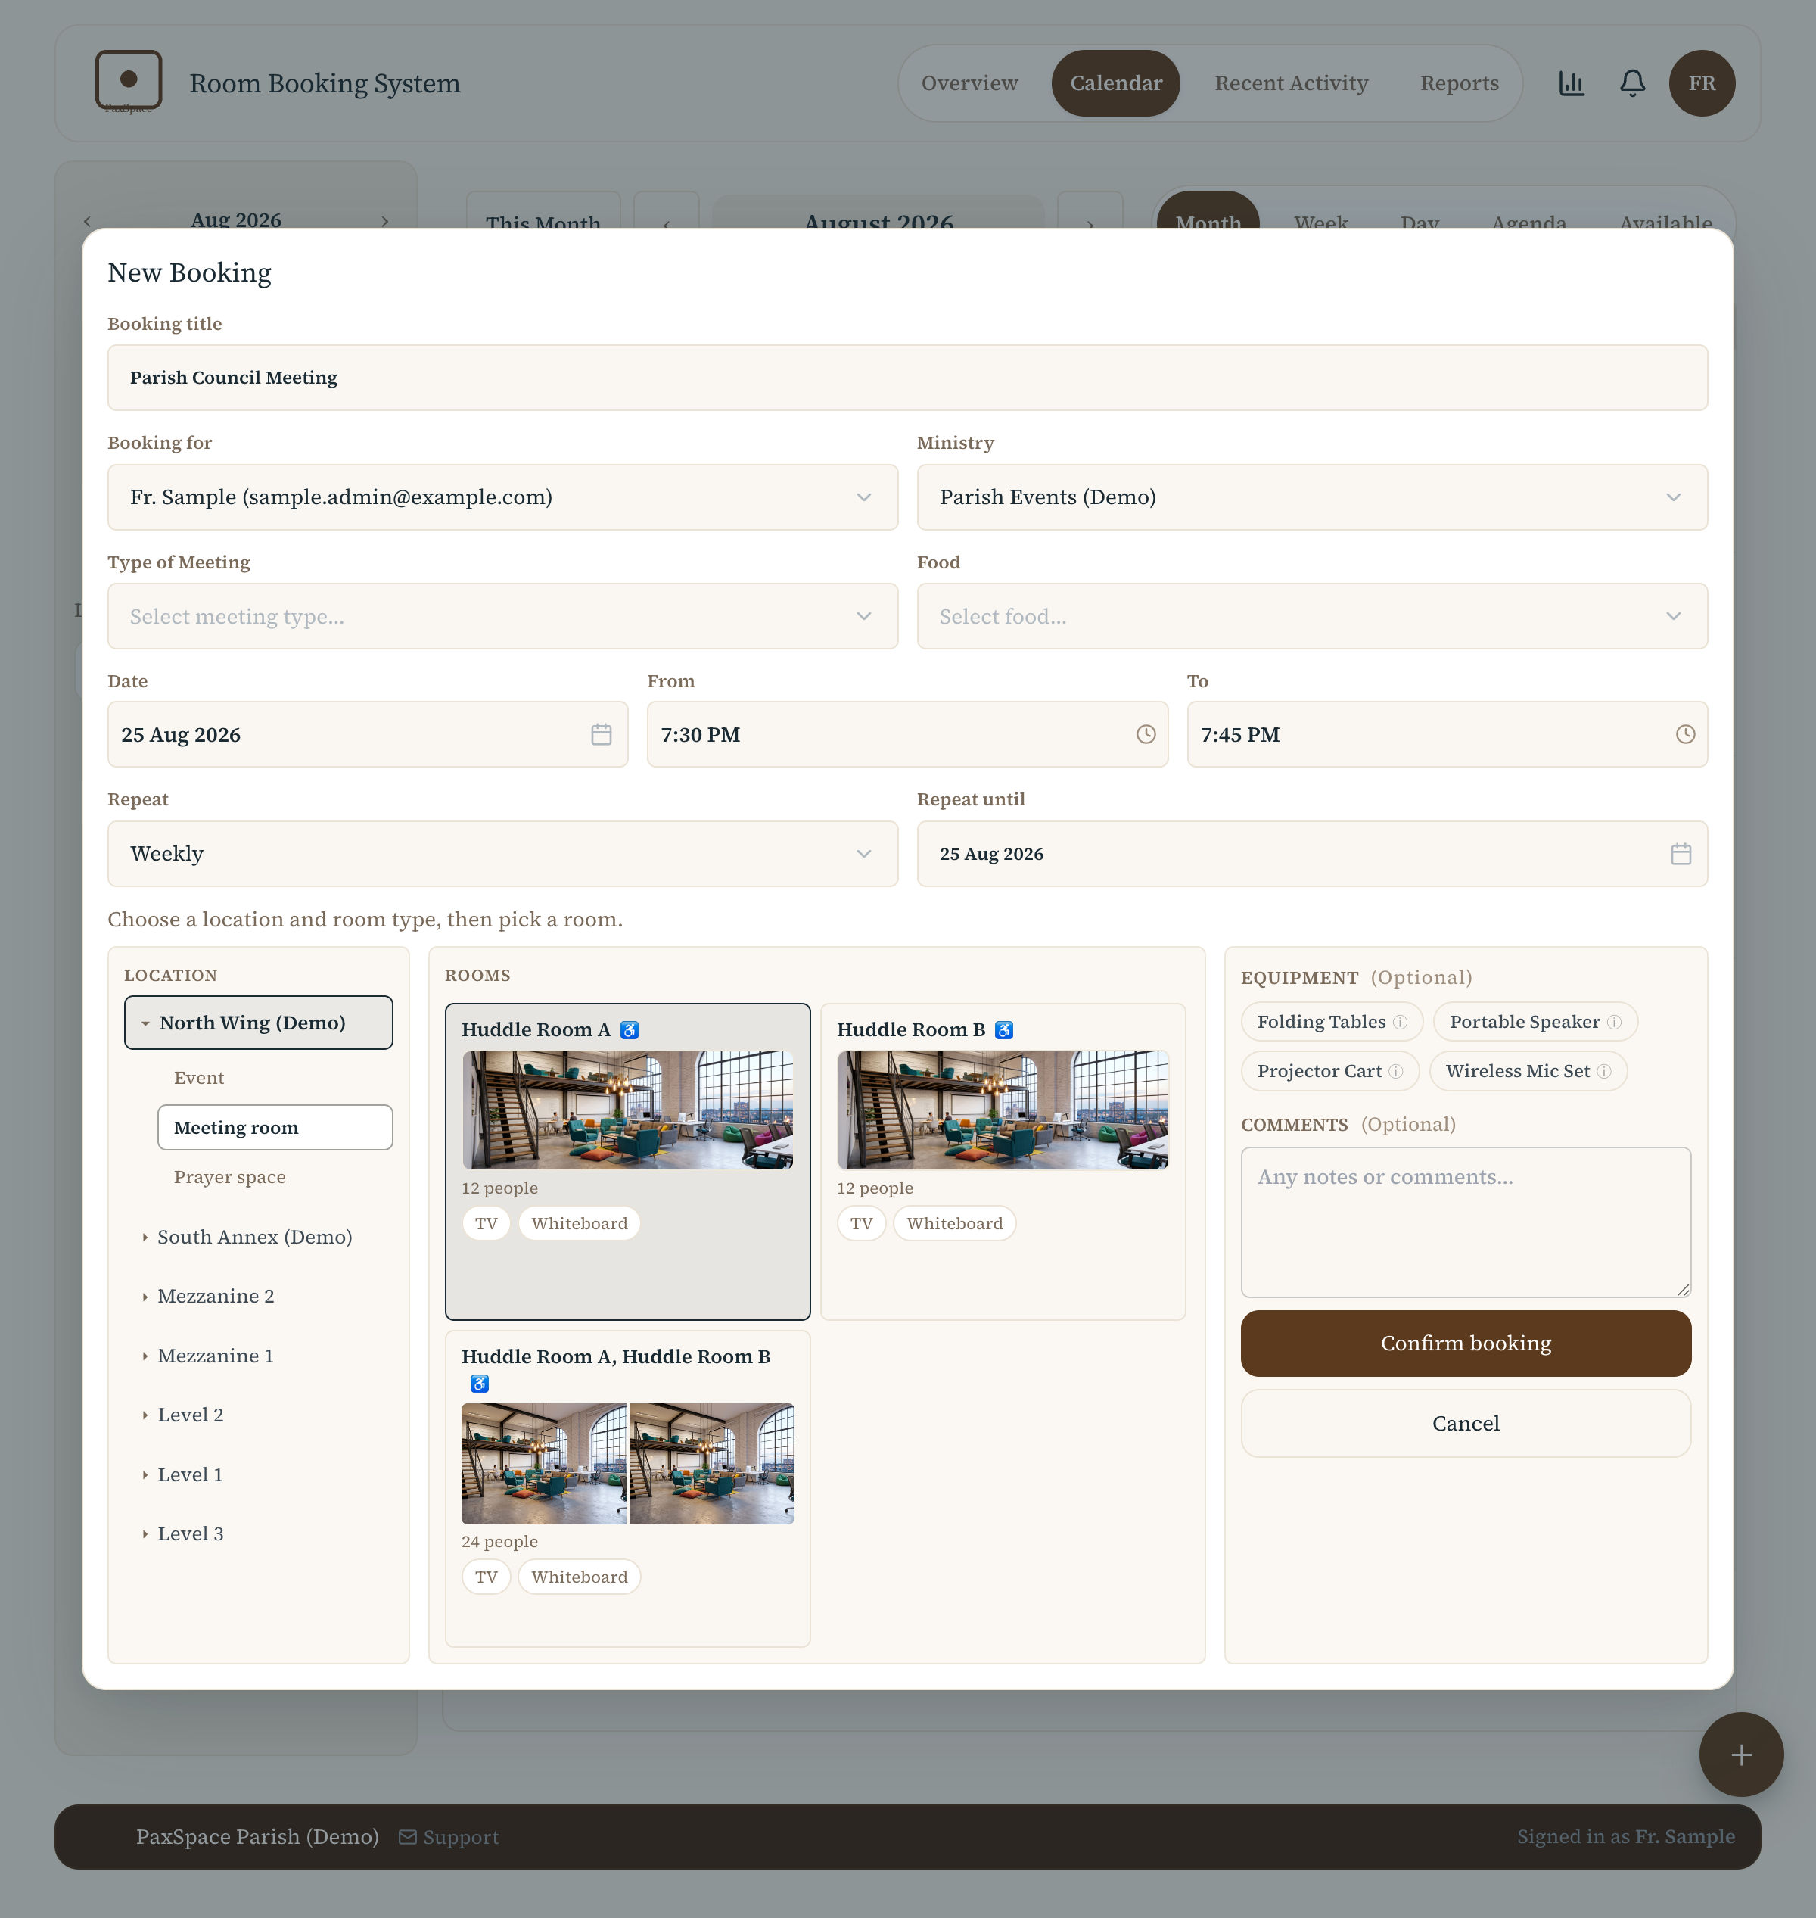Screen dimensions: 1816x1918
Task: Open the Date calendar picker icon
Action: 601,734
